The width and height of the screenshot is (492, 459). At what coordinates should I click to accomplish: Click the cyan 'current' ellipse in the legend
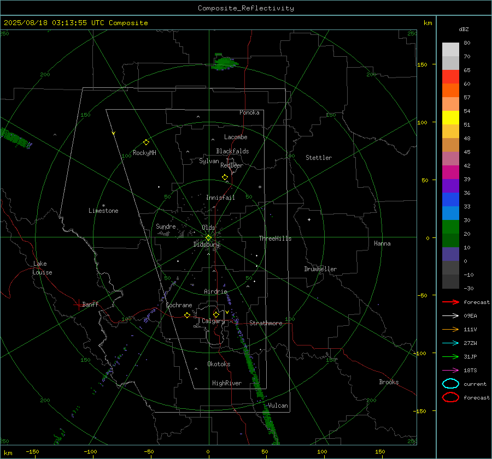click(x=450, y=384)
